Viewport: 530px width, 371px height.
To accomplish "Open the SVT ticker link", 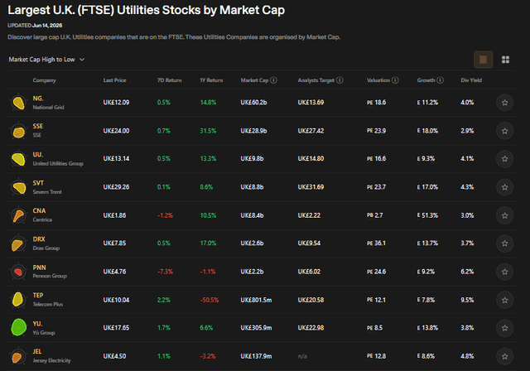I will [38, 183].
